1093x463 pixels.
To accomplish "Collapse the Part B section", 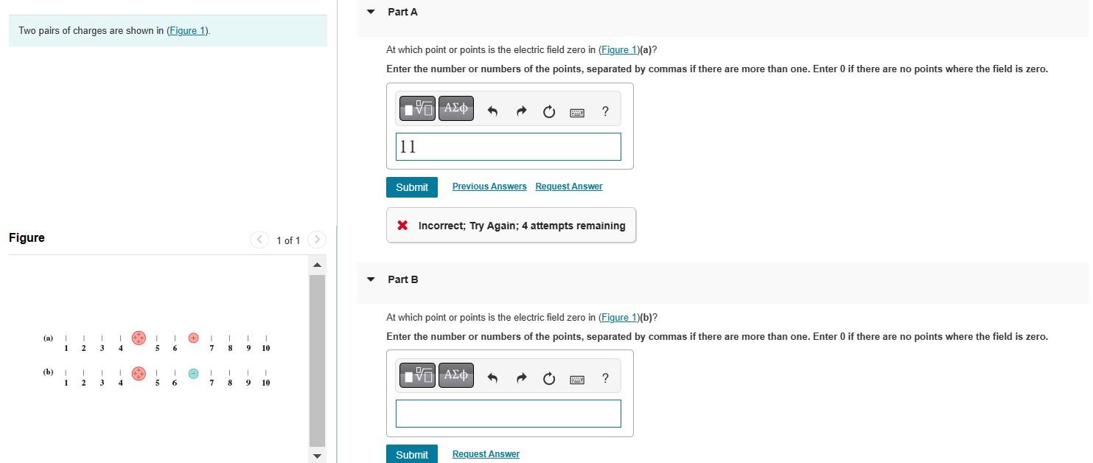I will pyautogui.click(x=370, y=279).
